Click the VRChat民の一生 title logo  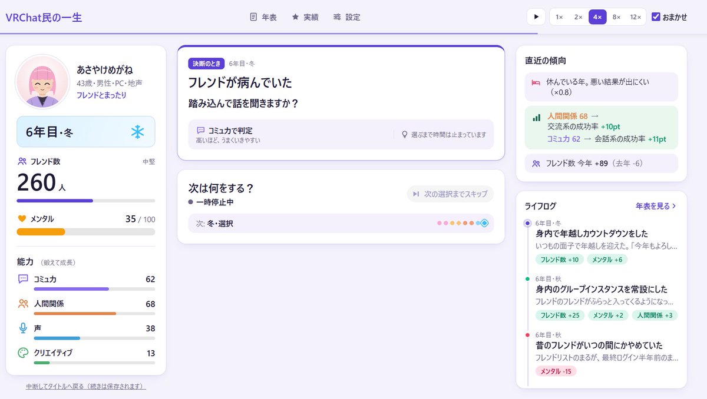click(44, 17)
